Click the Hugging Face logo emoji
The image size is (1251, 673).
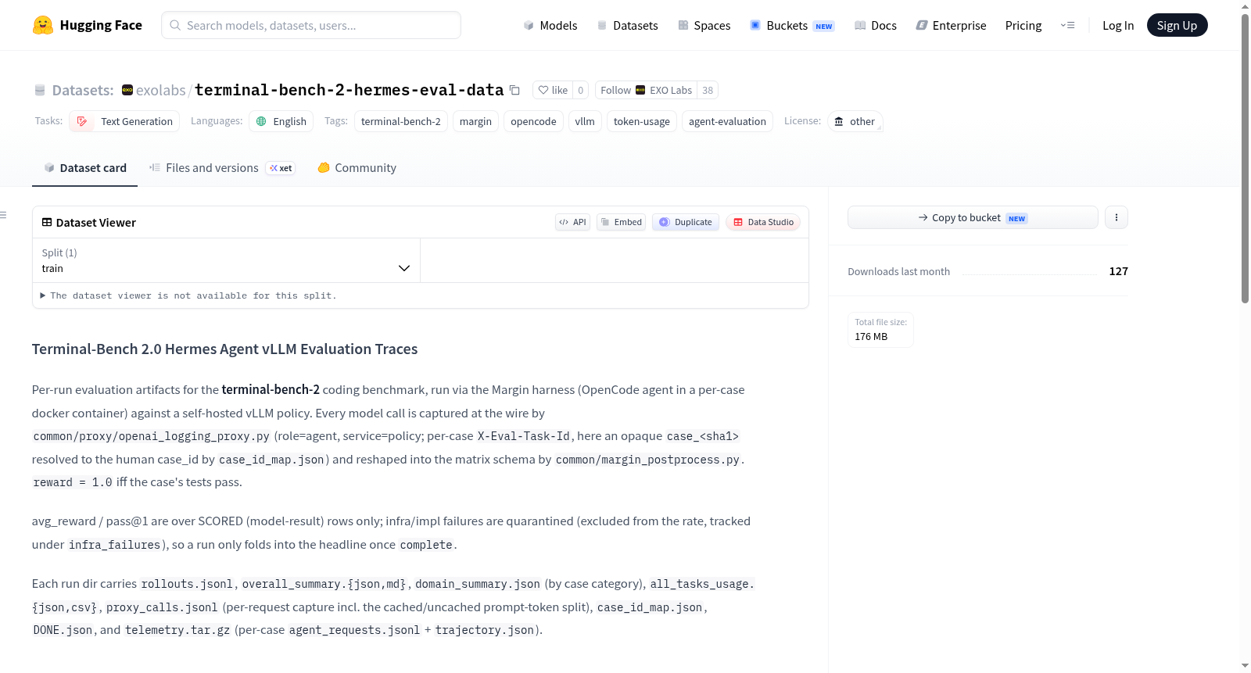tap(42, 25)
